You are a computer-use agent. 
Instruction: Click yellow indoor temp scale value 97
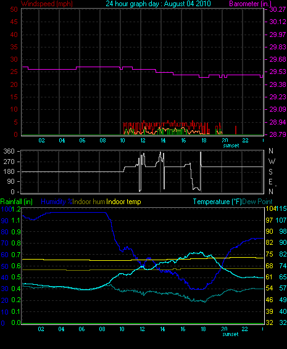pyautogui.click(x=269, y=220)
